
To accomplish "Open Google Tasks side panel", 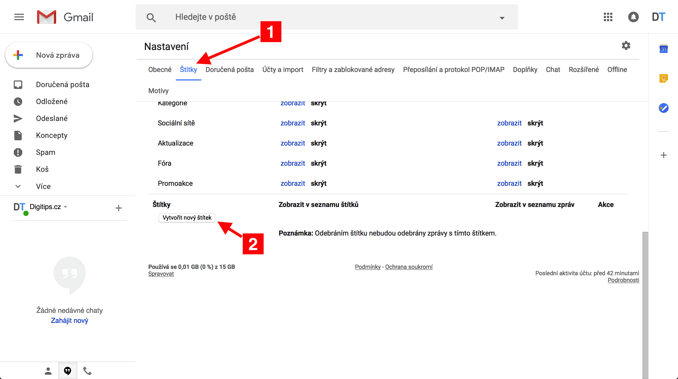I will click(663, 108).
